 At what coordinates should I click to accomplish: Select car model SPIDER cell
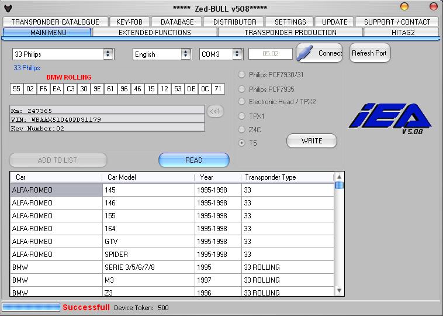(148, 255)
